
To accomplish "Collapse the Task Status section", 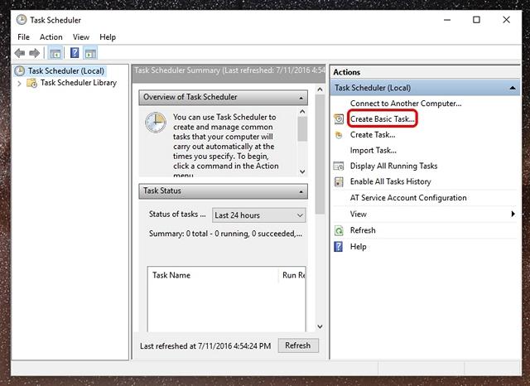I will point(301,192).
